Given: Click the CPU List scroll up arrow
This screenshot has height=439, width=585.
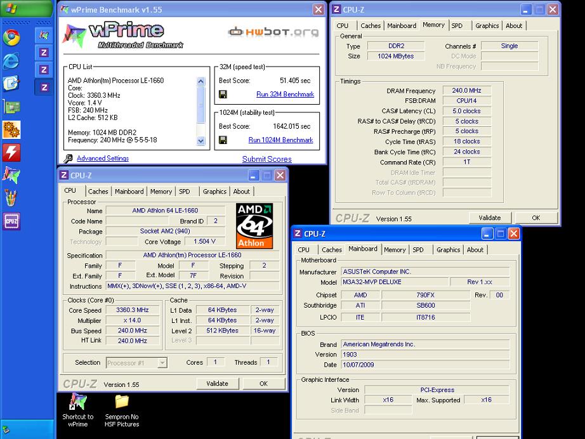Looking at the screenshot, I should tap(200, 81).
